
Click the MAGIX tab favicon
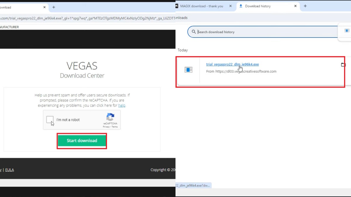coord(177,6)
